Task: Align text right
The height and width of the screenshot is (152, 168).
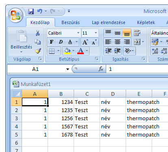Action: tap(127, 42)
